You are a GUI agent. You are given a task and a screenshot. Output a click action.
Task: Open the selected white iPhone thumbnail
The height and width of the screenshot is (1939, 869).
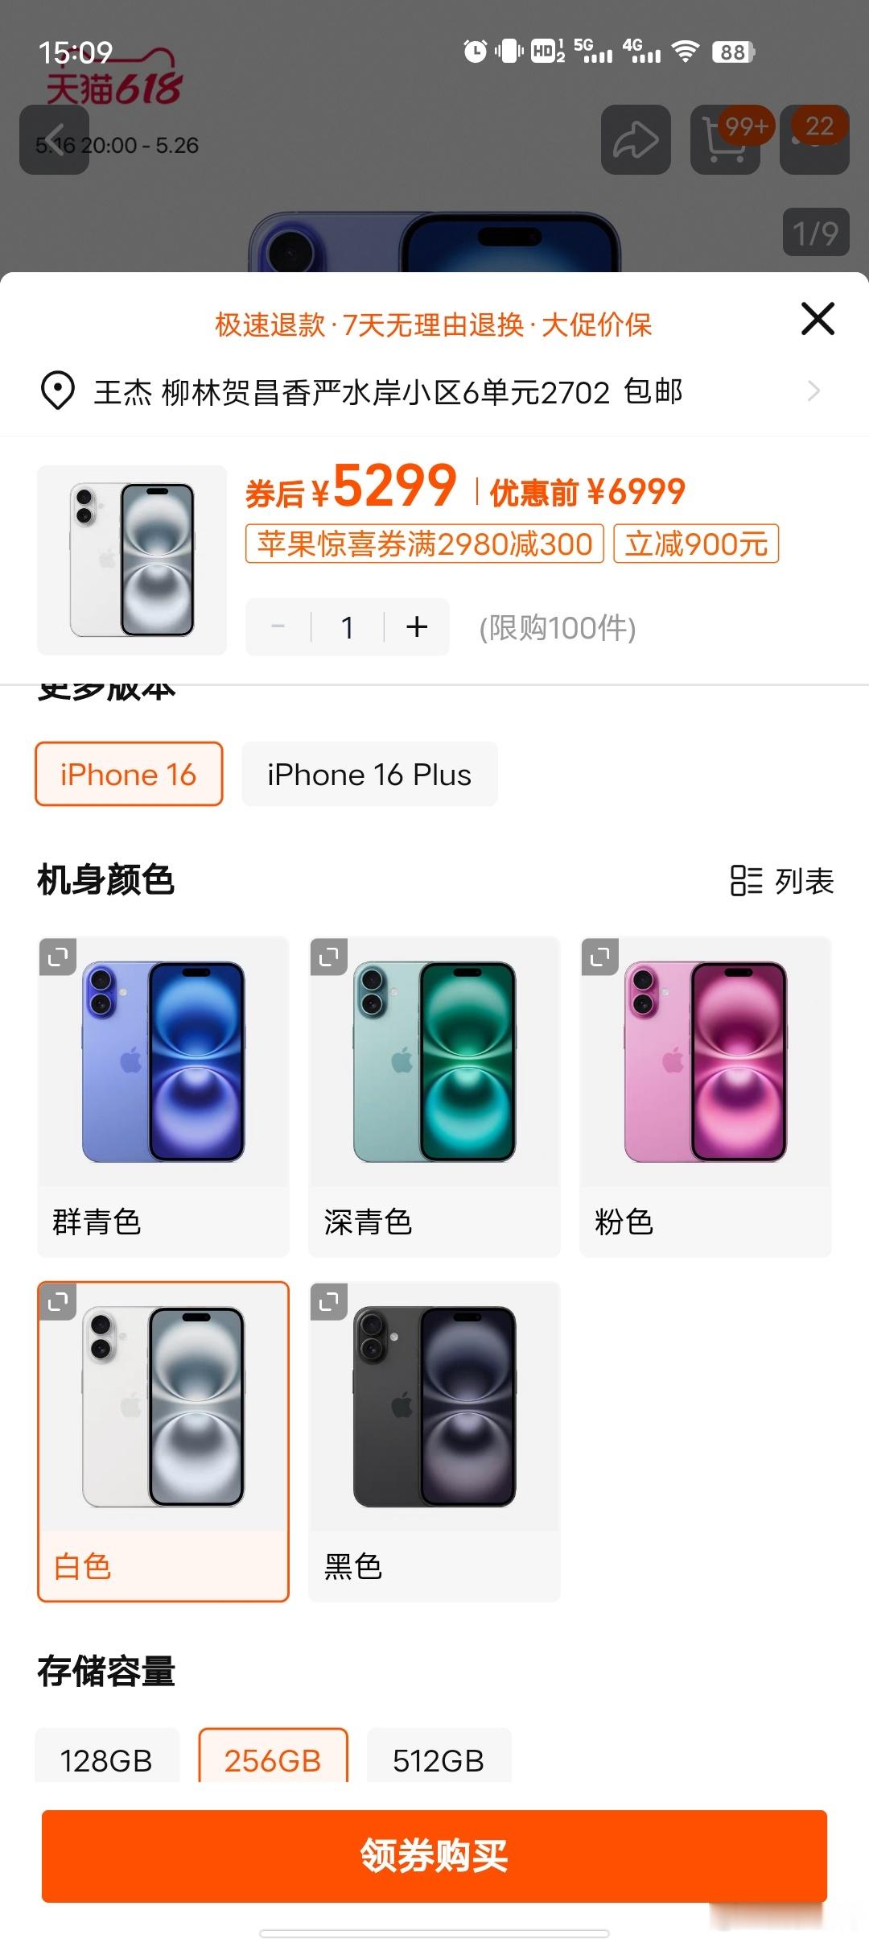[x=132, y=560]
